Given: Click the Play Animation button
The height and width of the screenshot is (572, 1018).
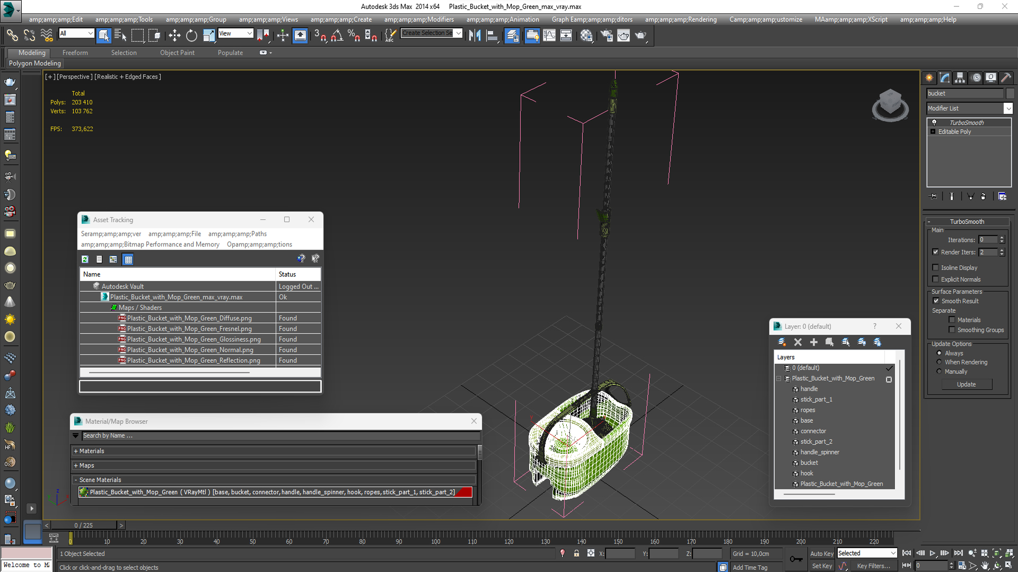Looking at the screenshot, I should 933,553.
